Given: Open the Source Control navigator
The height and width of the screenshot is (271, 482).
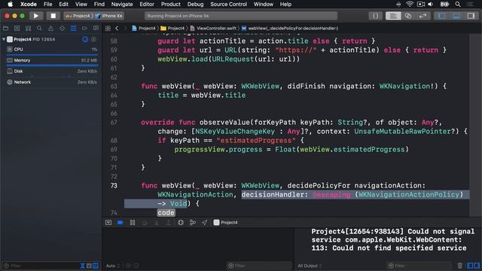Looking at the screenshot, I should click(x=17, y=29).
